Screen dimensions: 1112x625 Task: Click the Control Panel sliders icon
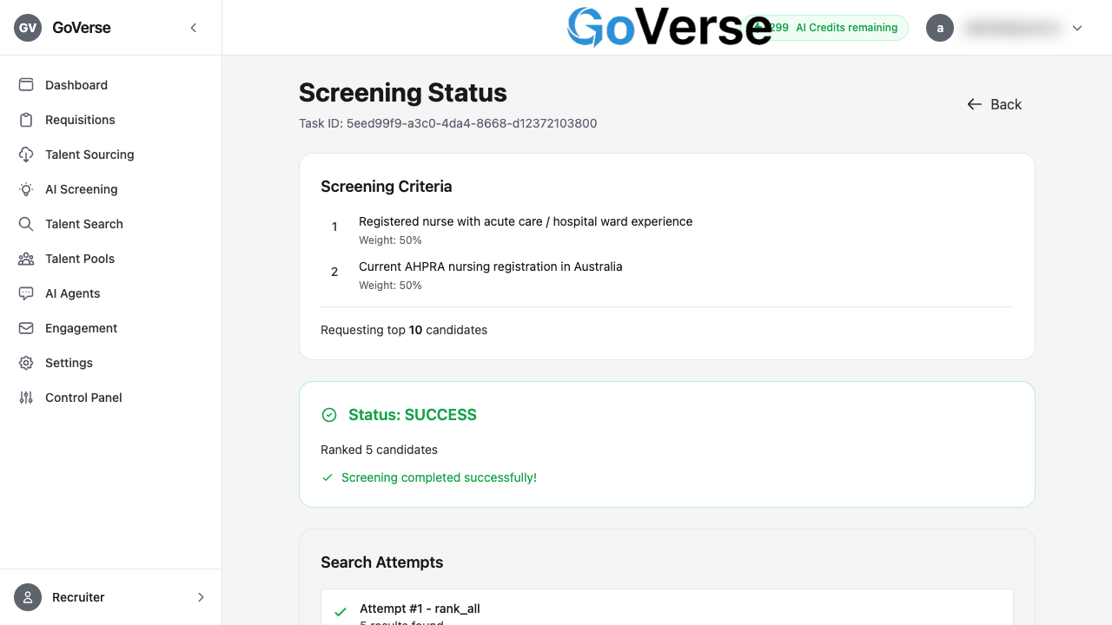pyautogui.click(x=26, y=398)
